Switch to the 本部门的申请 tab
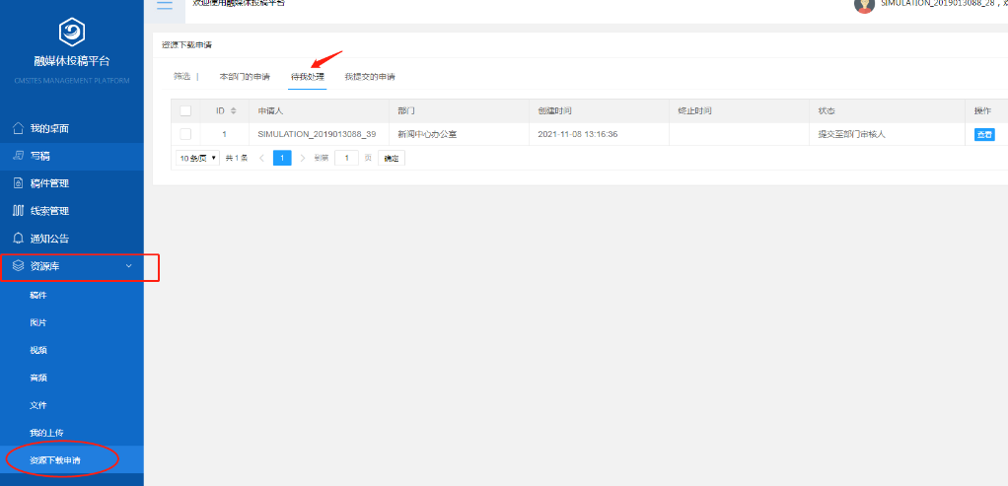The height and width of the screenshot is (486, 1008). (x=244, y=76)
